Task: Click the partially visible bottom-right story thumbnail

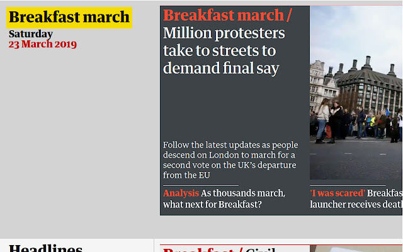Action: click(356, 248)
